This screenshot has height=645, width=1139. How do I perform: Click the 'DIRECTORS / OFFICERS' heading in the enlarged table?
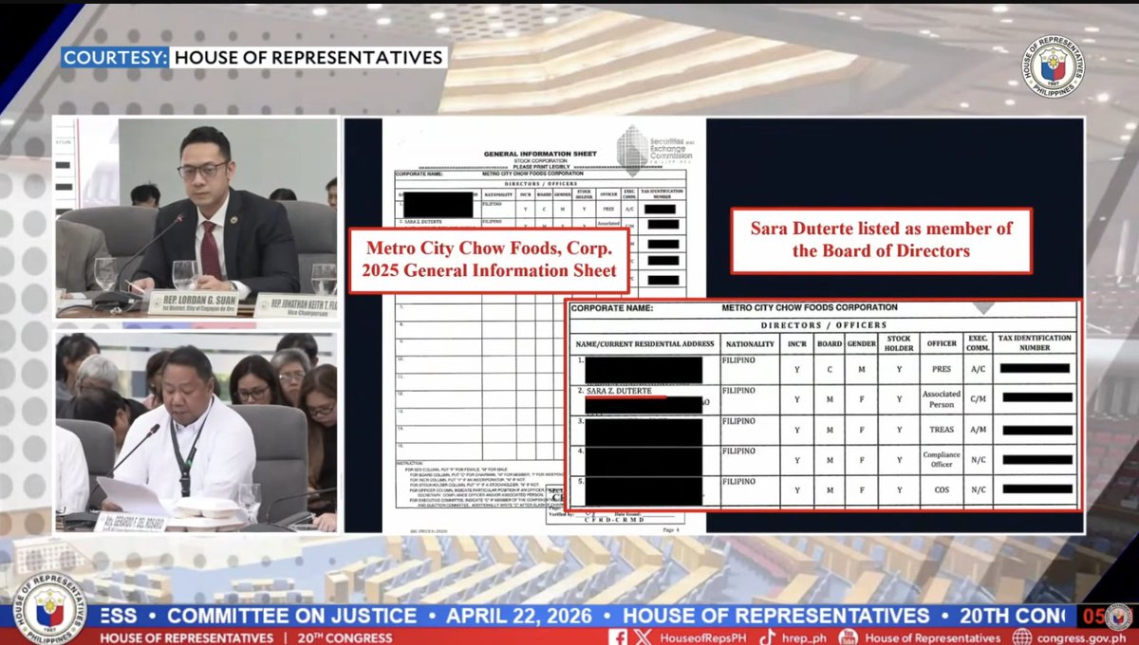(x=823, y=324)
